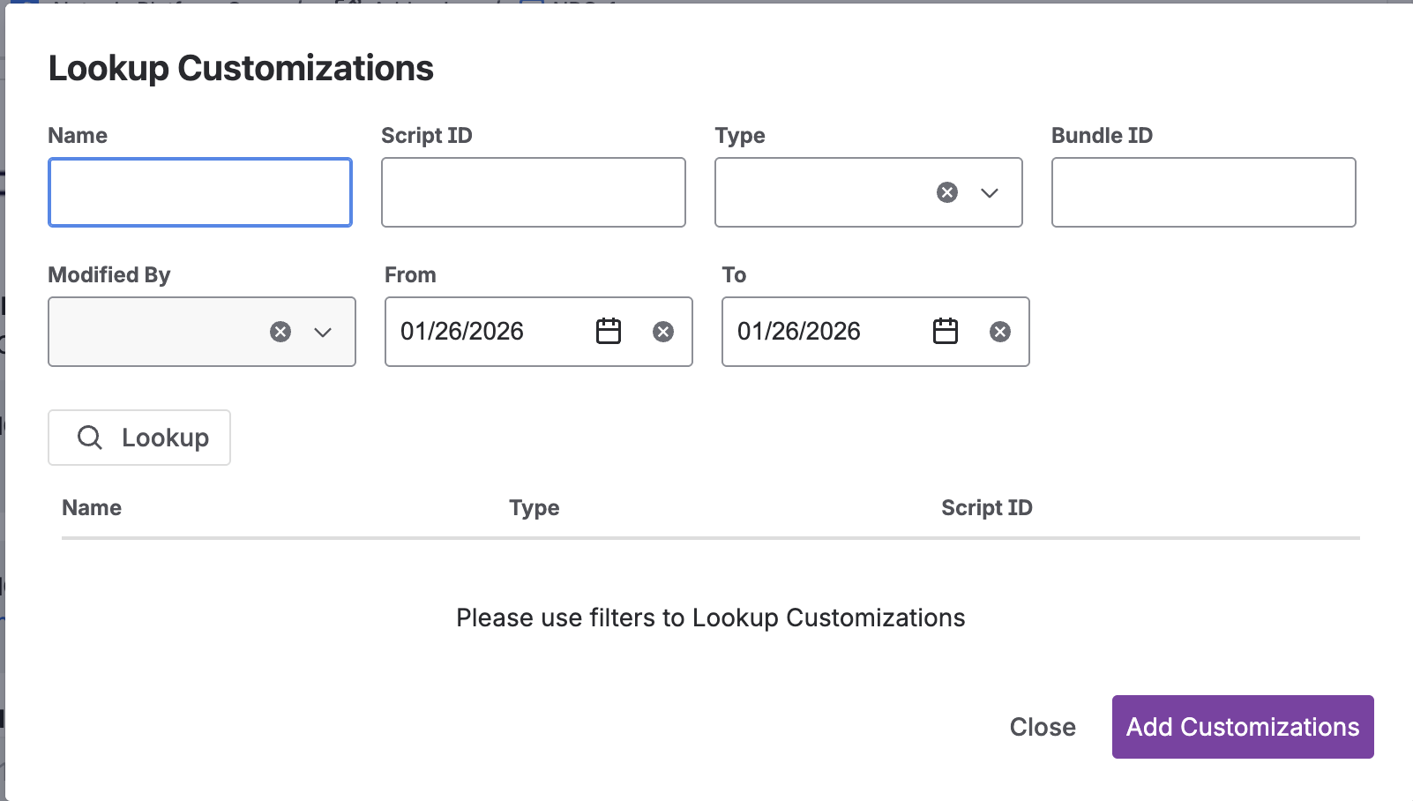Clear the Modified By selection with its X icon
The height and width of the screenshot is (801, 1413).
280,332
